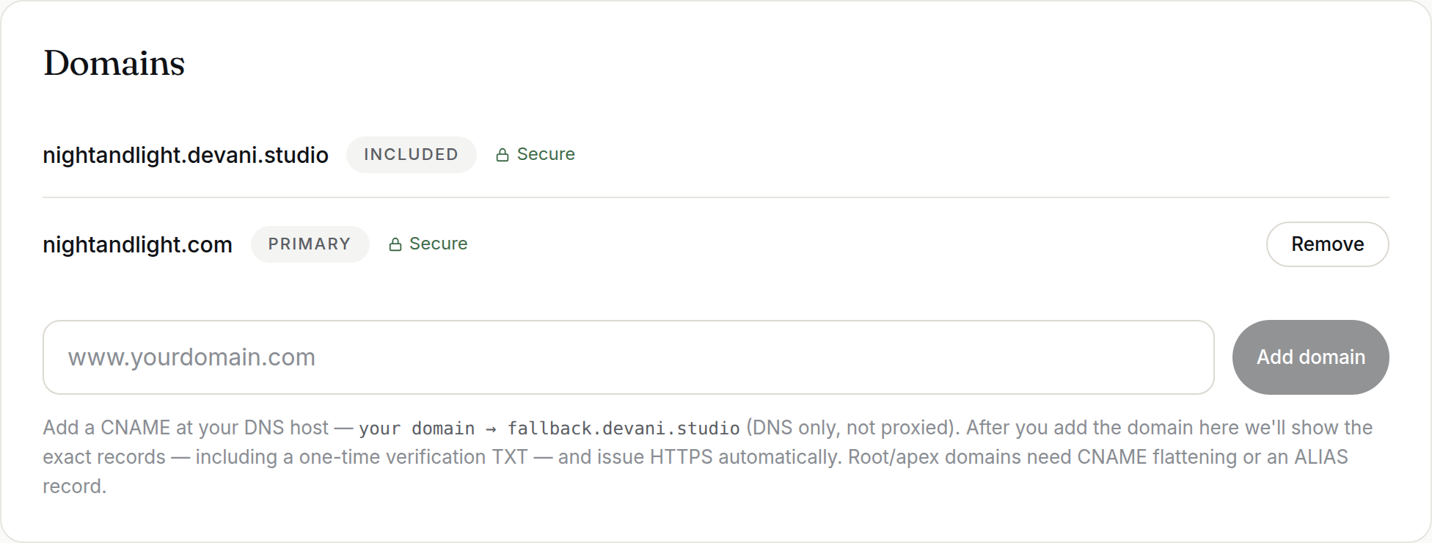
Task: Click the 'one-time verification TXT' text
Action: [x=413, y=457]
